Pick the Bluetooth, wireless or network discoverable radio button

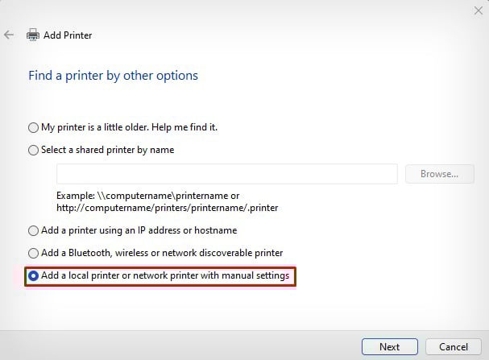[33, 253]
